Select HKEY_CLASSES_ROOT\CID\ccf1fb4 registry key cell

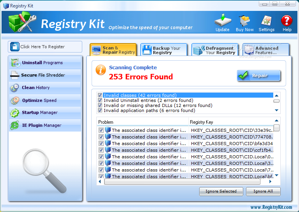click(232, 150)
